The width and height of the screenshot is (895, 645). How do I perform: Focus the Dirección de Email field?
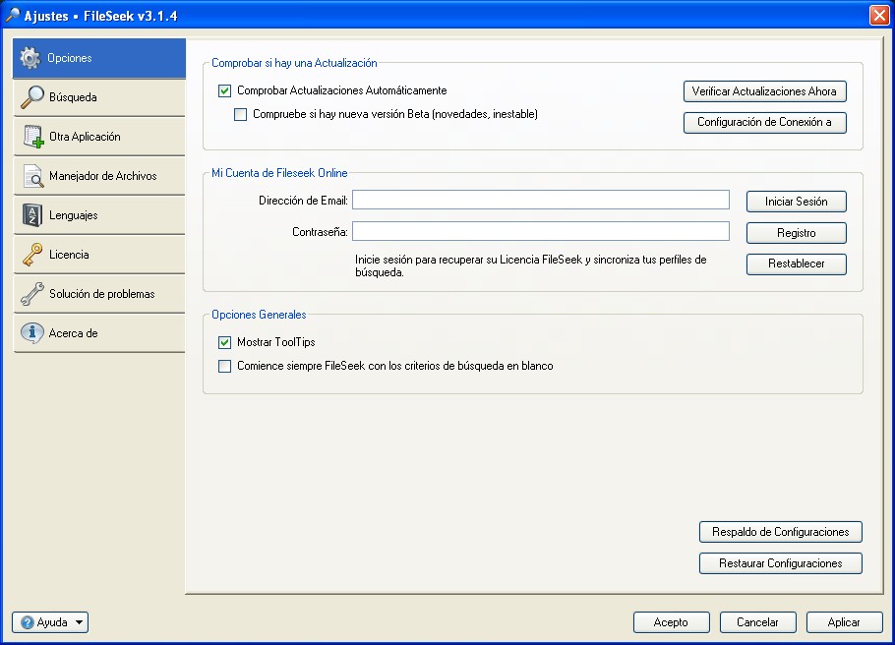click(541, 200)
